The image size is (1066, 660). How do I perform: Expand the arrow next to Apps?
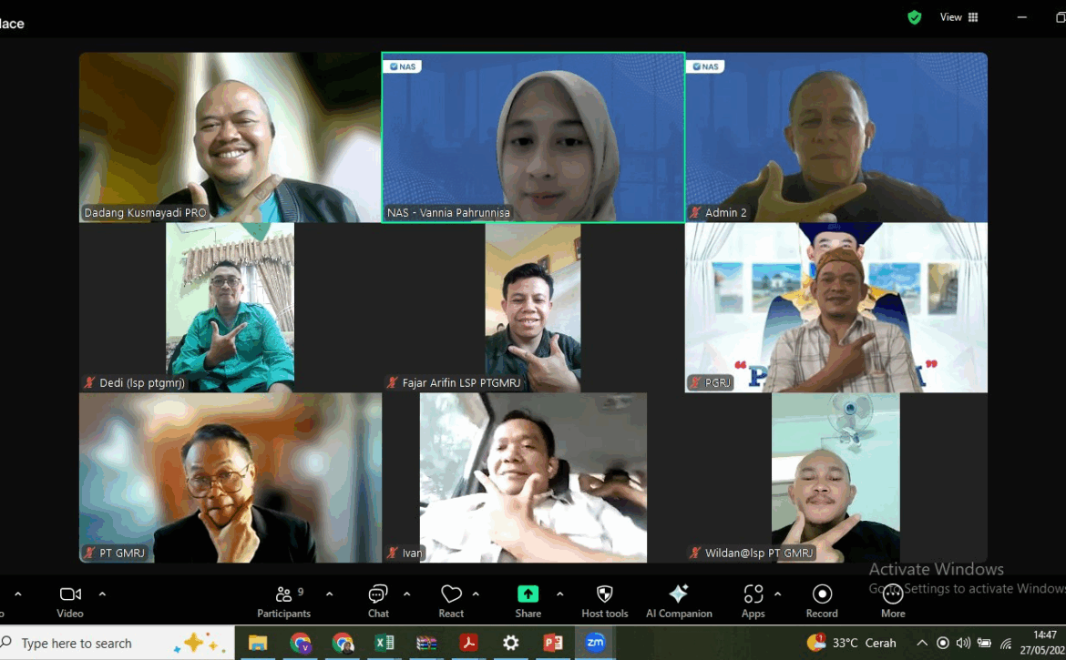(x=777, y=594)
